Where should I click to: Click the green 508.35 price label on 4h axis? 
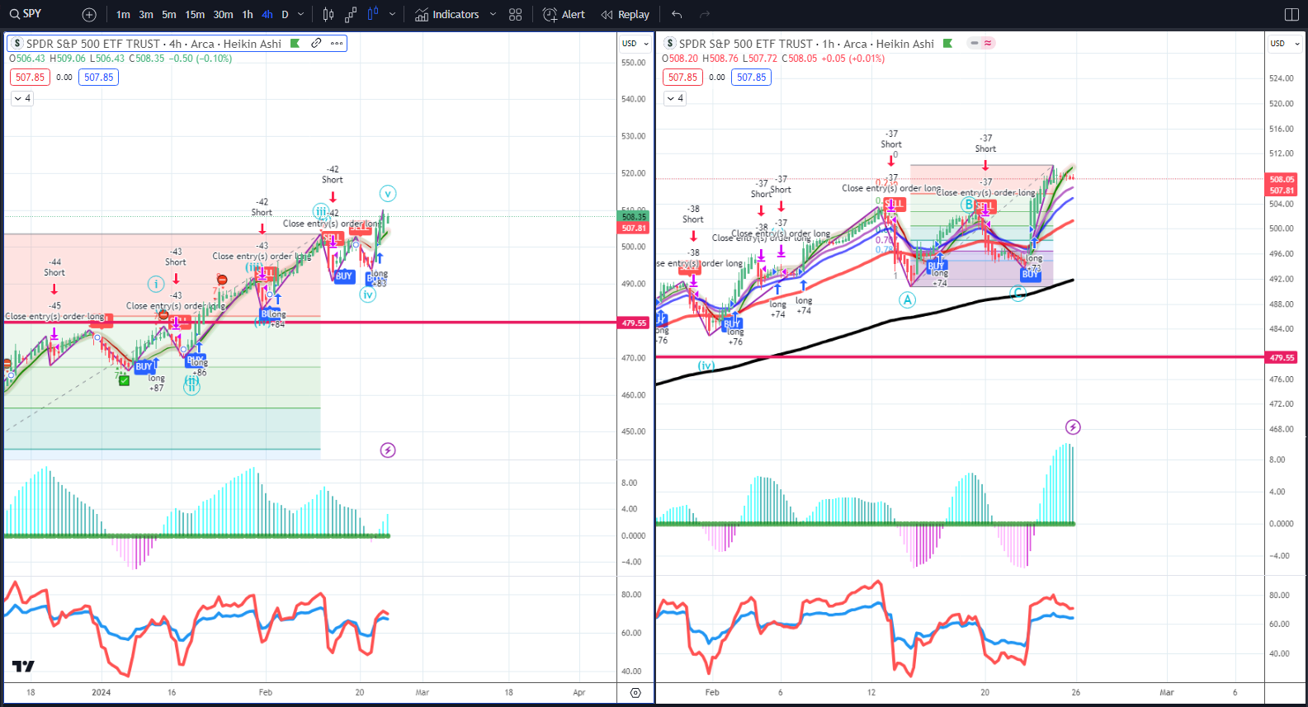[634, 217]
